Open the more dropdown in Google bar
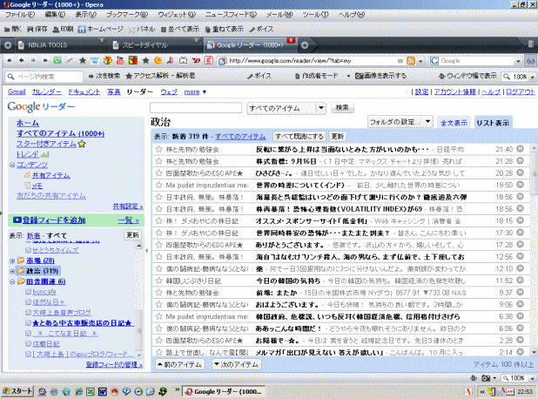538x399 pixels. coord(195,92)
